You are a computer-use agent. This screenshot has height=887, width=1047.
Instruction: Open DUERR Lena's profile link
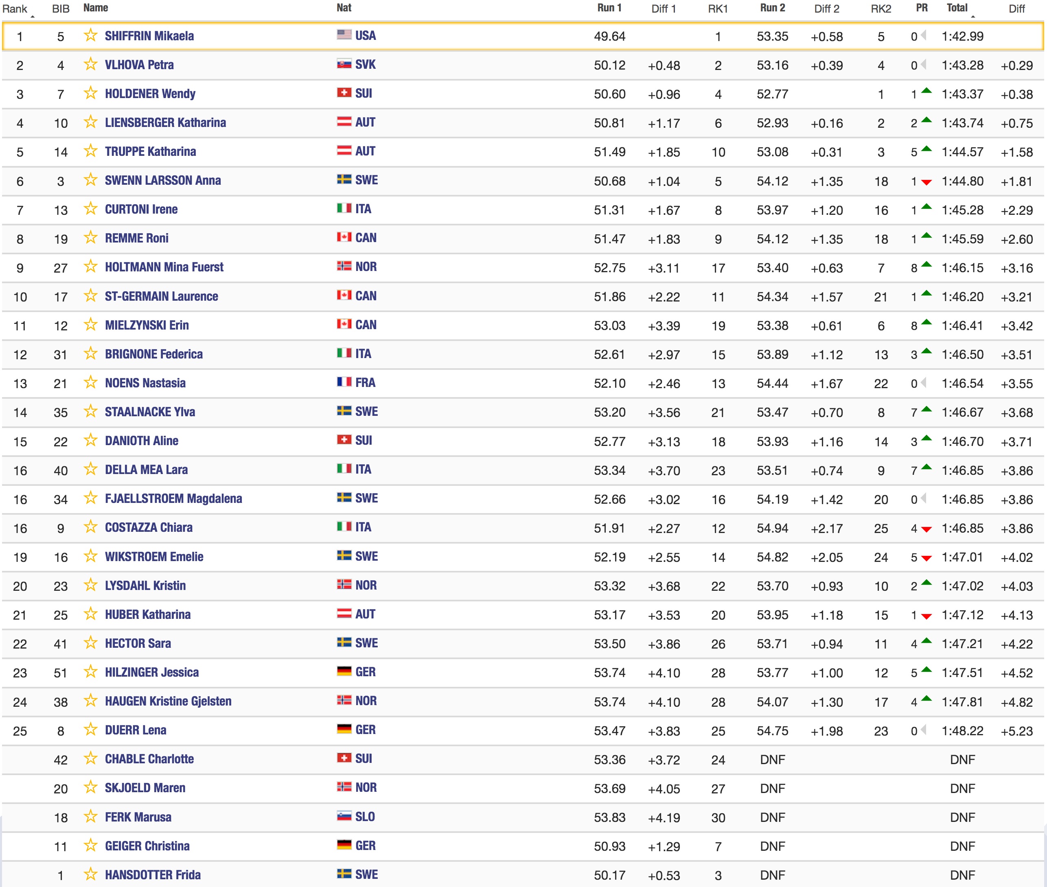[135, 730]
